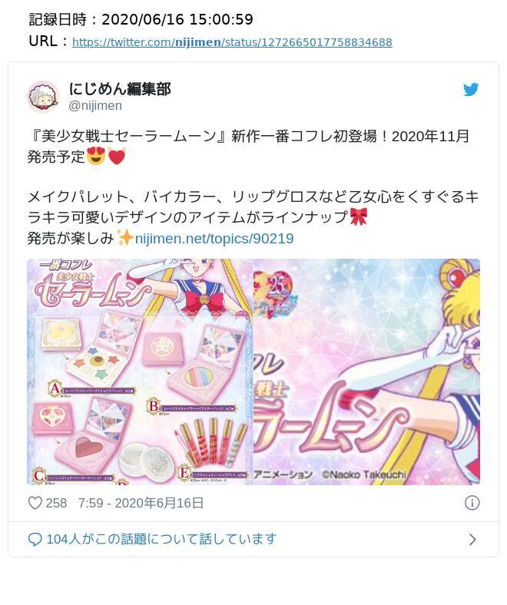Open the right Sailor Moon logo image

(x=367, y=372)
